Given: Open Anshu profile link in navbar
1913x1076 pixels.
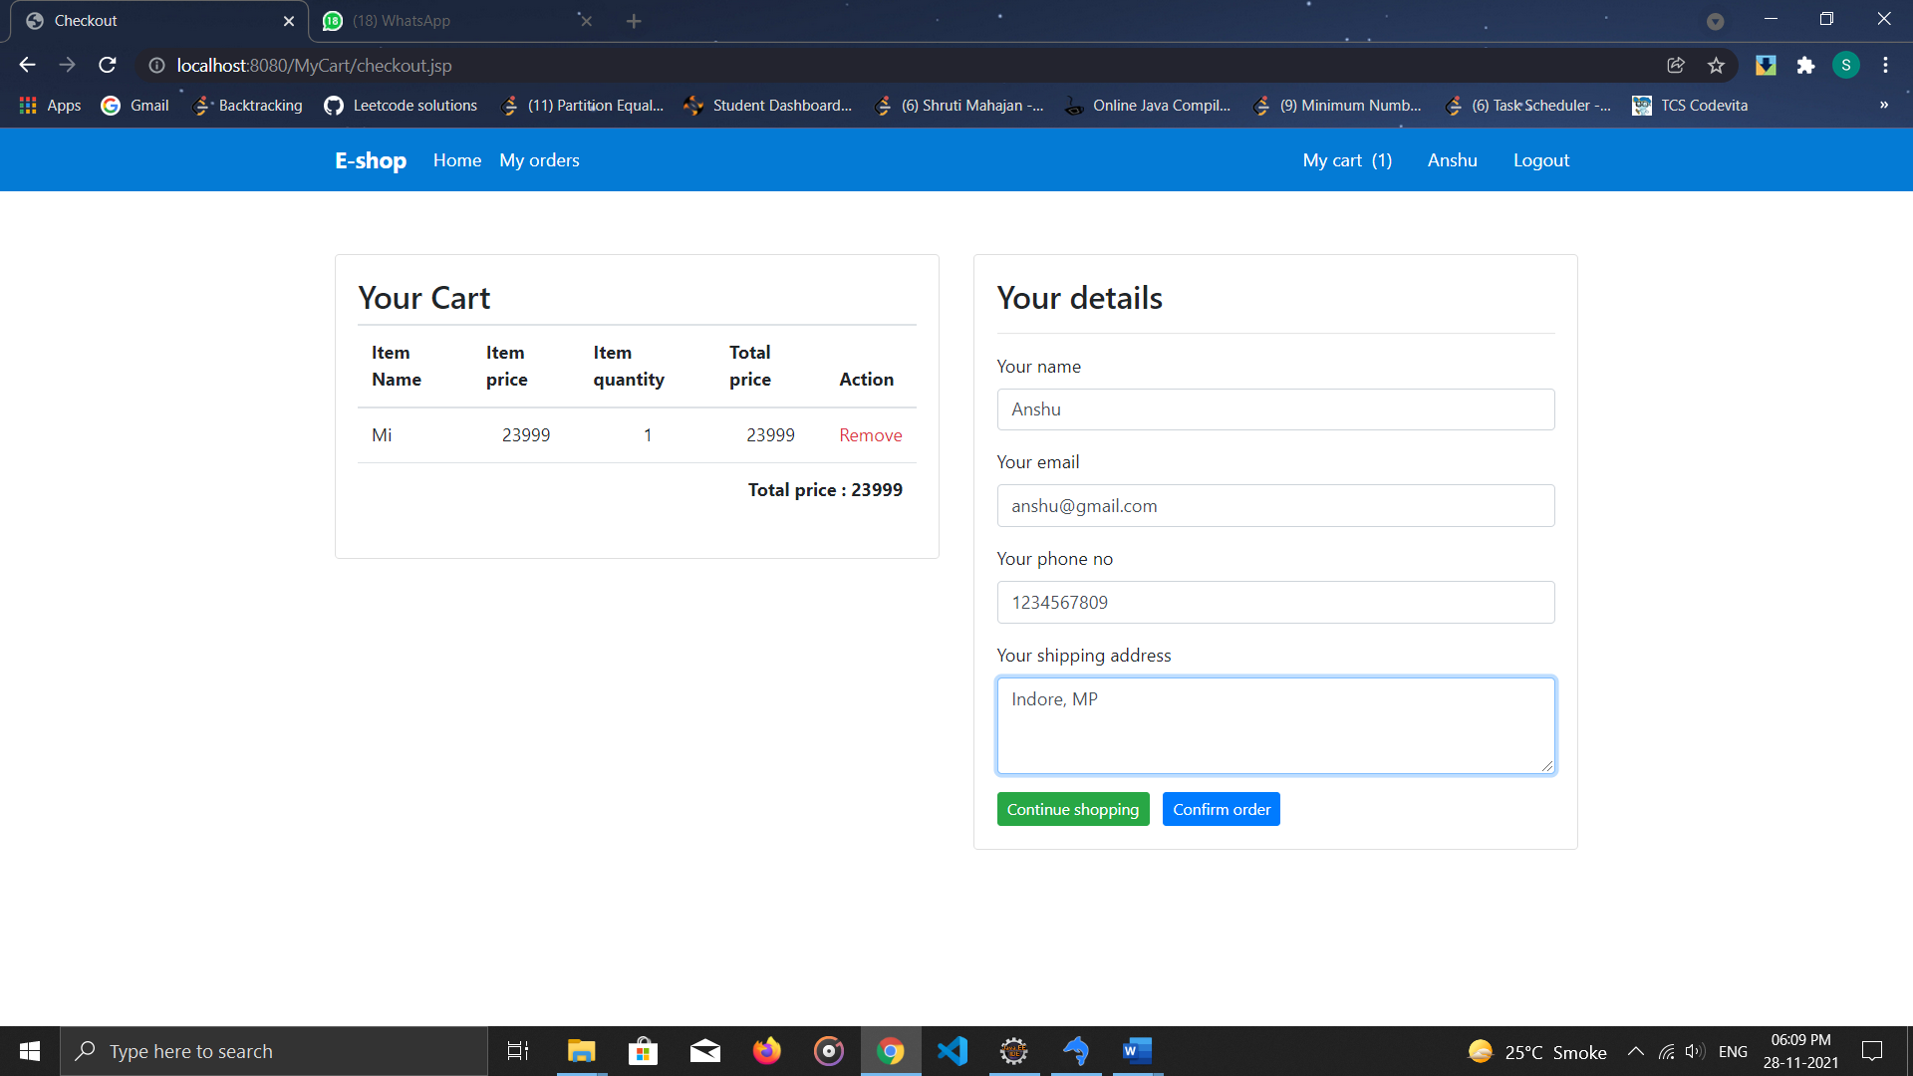Looking at the screenshot, I should click(1453, 160).
